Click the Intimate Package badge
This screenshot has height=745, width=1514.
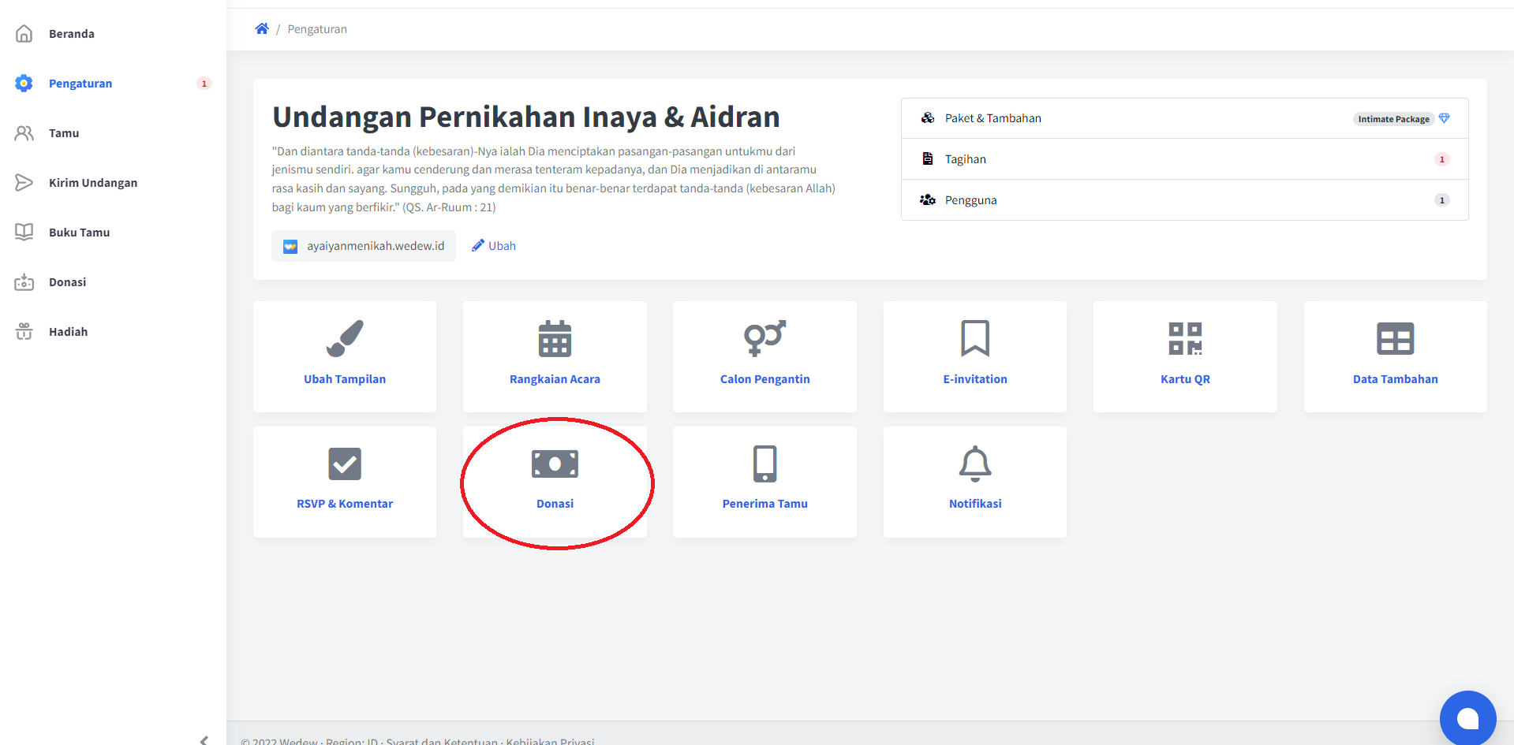click(1393, 119)
